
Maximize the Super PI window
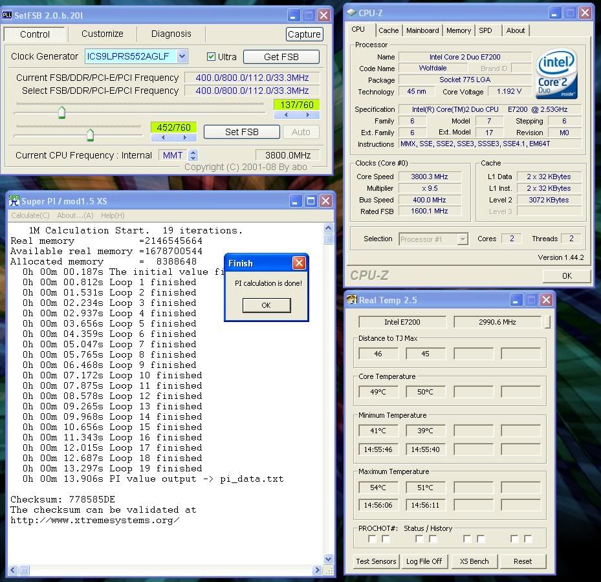pos(311,201)
